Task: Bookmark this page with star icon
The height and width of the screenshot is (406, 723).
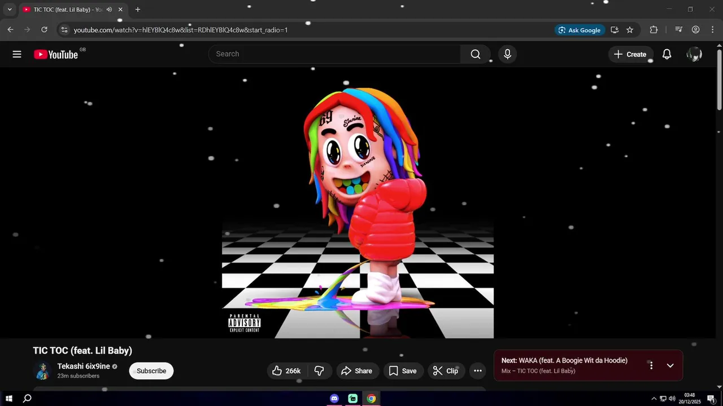Action: [x=630, y=30]
